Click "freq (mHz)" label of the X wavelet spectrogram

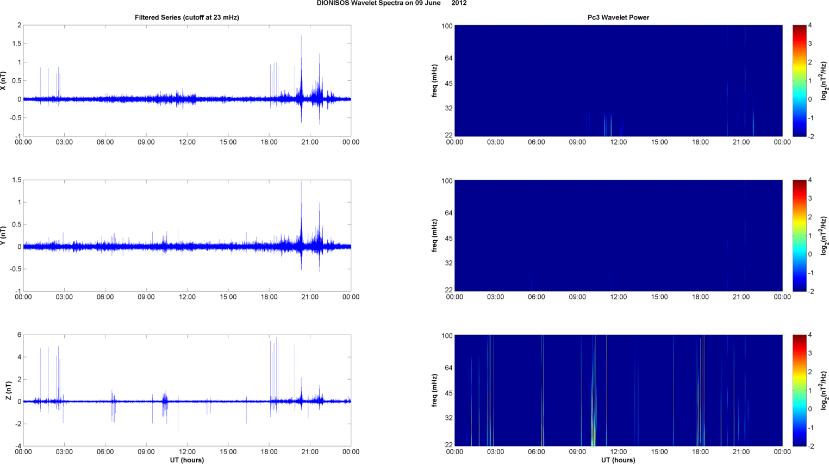435,81
